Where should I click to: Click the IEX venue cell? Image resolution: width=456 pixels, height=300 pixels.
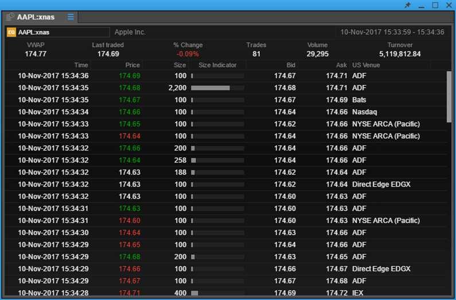pyautogui.click(x=358, y=293)
